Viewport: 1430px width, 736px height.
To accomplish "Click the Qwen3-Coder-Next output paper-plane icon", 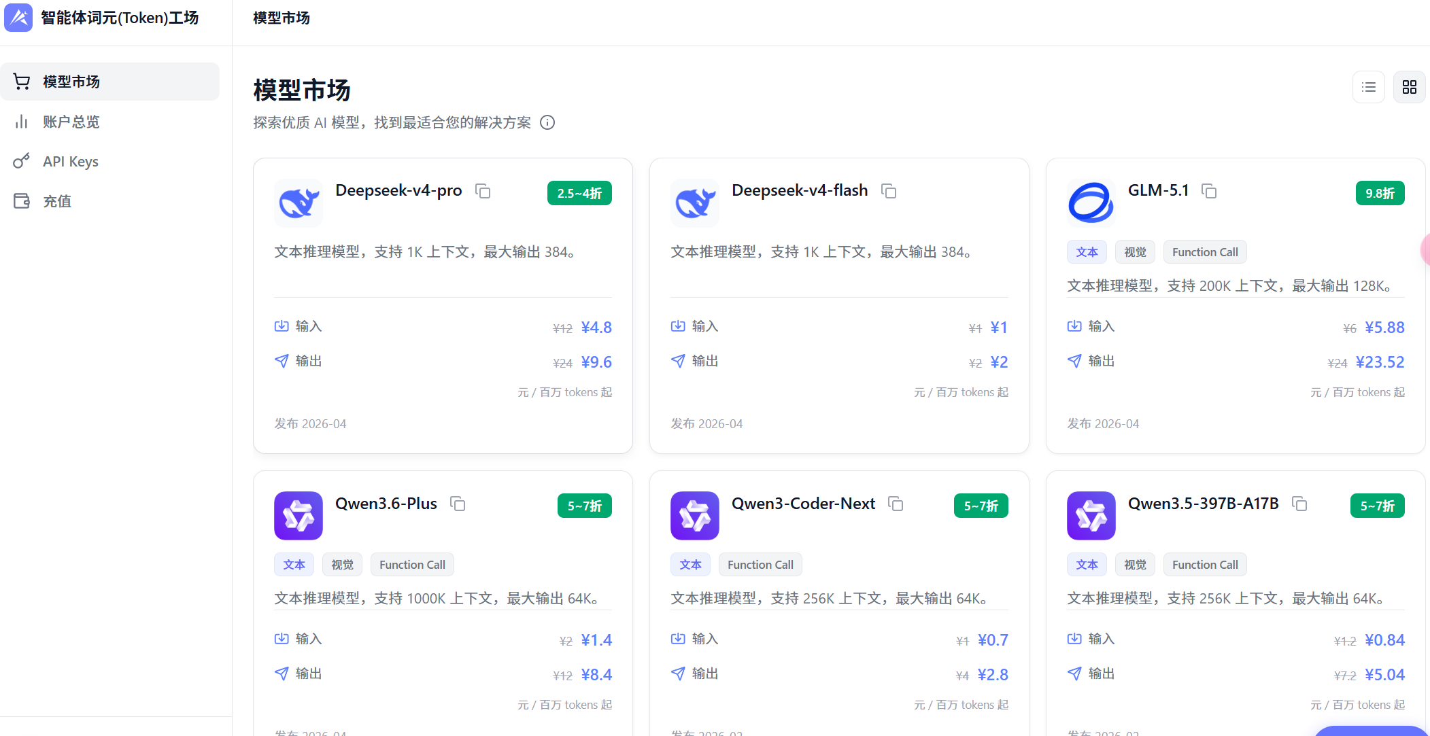I will coord(678,673).
